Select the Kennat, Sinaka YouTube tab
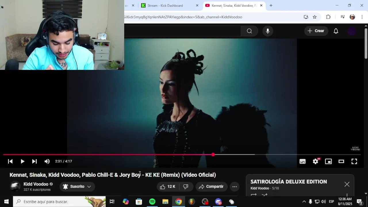This screenshot has width=368, height=207. click(234, 5)
